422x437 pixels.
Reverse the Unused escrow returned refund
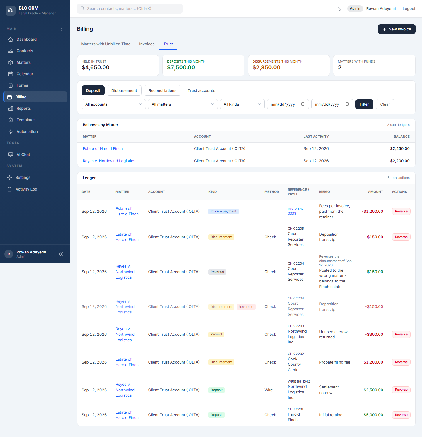click(x=401, y=335)
